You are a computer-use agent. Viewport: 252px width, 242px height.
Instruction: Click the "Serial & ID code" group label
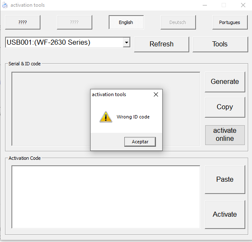click(x=24, y=64)
